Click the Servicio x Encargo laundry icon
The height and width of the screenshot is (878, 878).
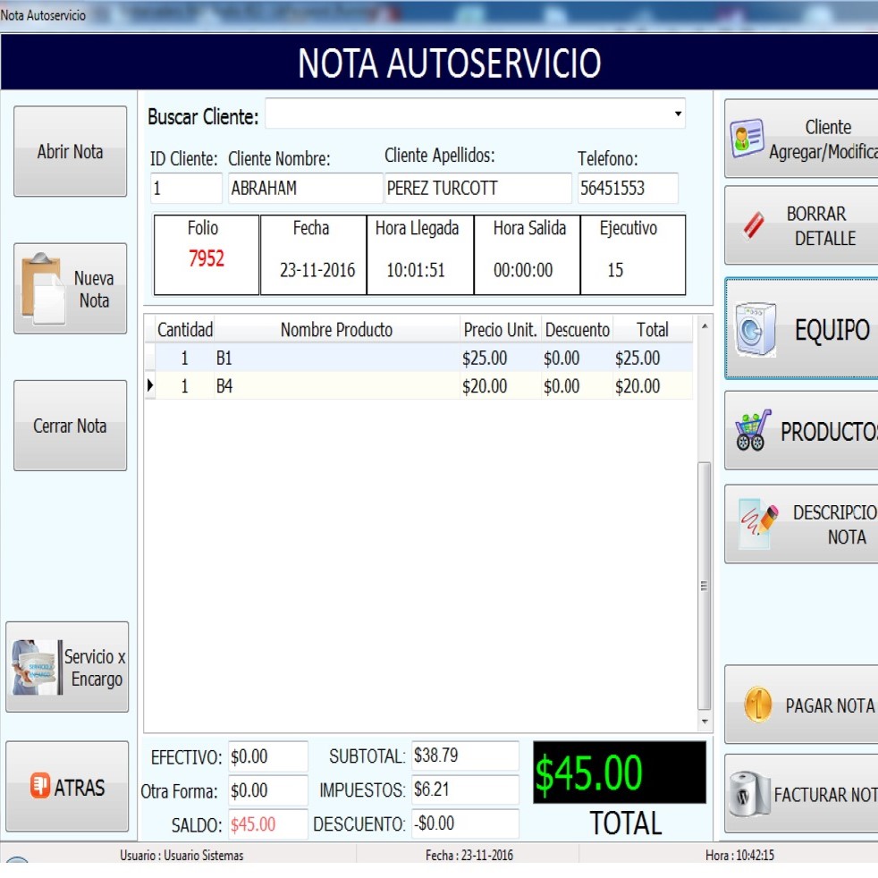click(x=34, y=668)
